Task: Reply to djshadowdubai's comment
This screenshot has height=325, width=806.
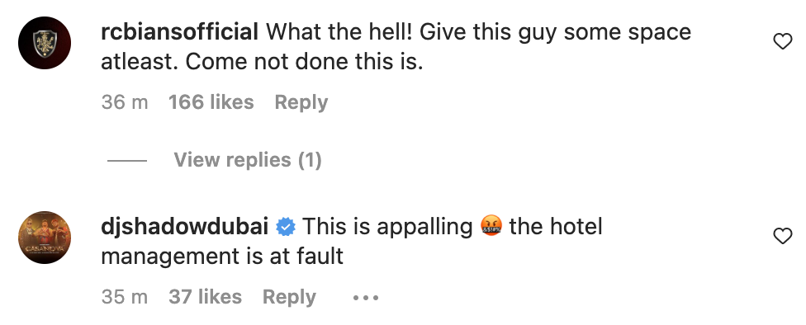Action: click(x=289, y=297)
